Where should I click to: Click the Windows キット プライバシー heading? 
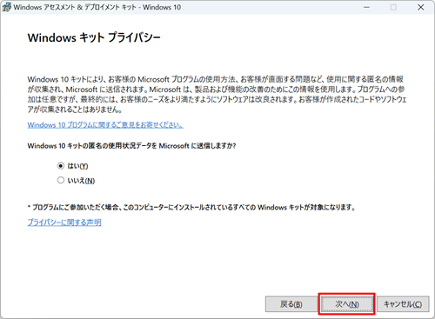pyautogui.click(x=94, y=37)
